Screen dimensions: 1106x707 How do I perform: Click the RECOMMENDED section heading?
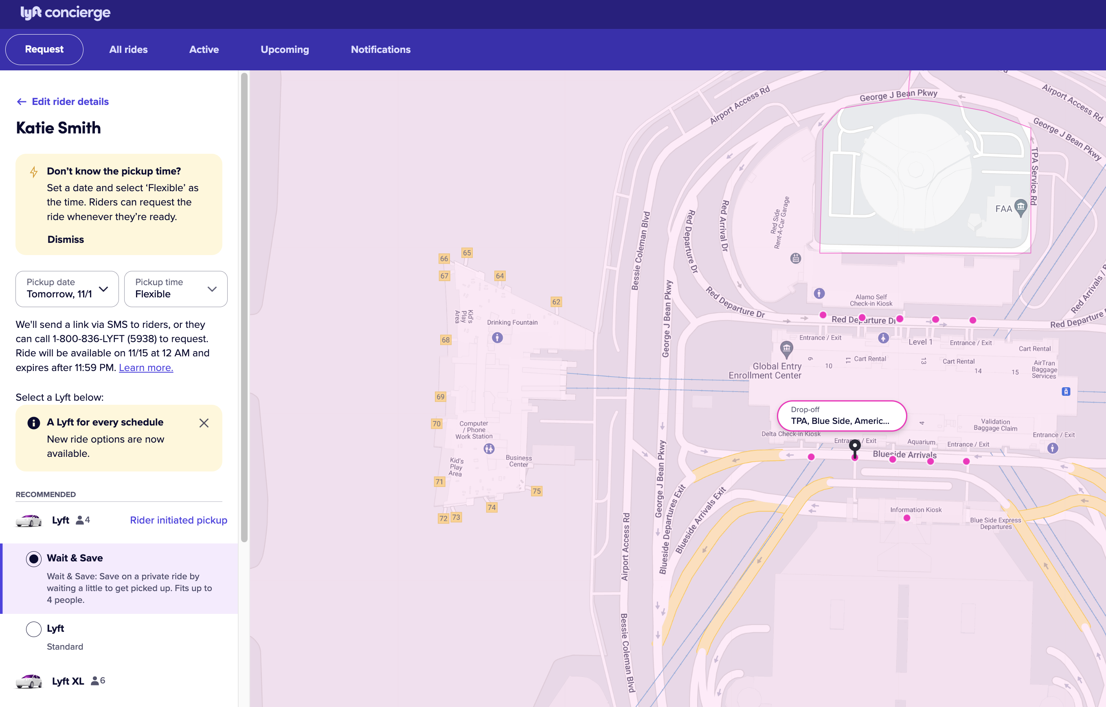[x=46, y=494]
